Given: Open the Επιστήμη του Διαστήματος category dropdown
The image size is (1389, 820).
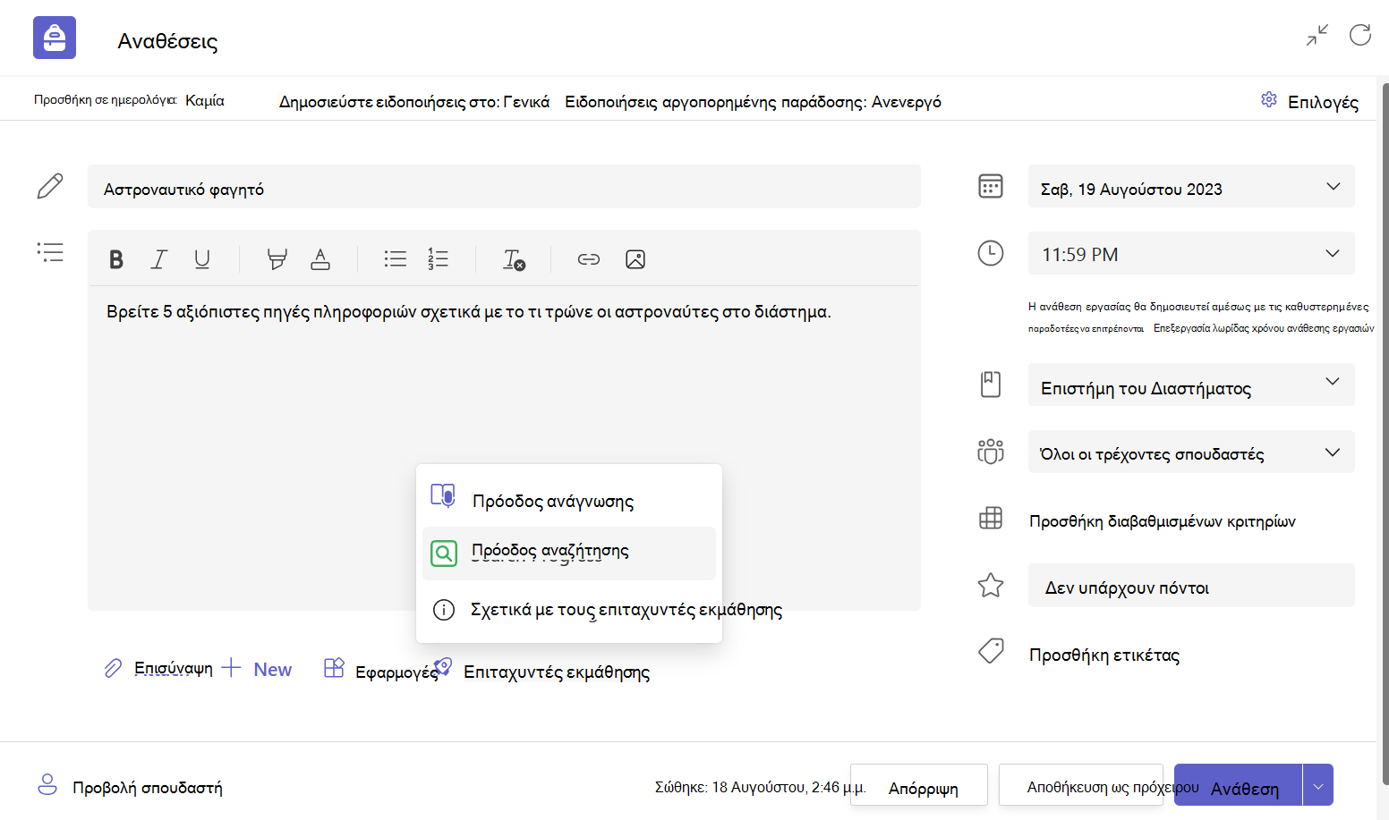Looking at the screenshot, I should coord(1191,385).
